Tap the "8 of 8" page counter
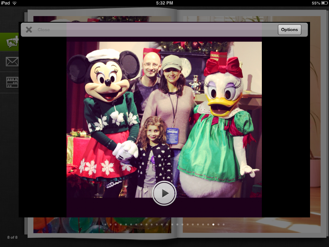329x247 pixels. (x=12, y=237)
